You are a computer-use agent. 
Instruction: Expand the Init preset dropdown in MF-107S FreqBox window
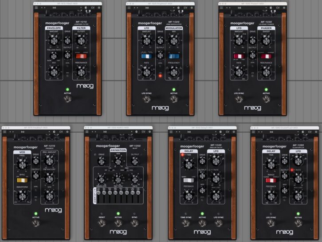pos(50,132)
